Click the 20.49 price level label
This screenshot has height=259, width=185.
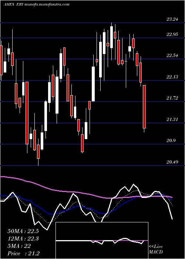tap(172, 162)
